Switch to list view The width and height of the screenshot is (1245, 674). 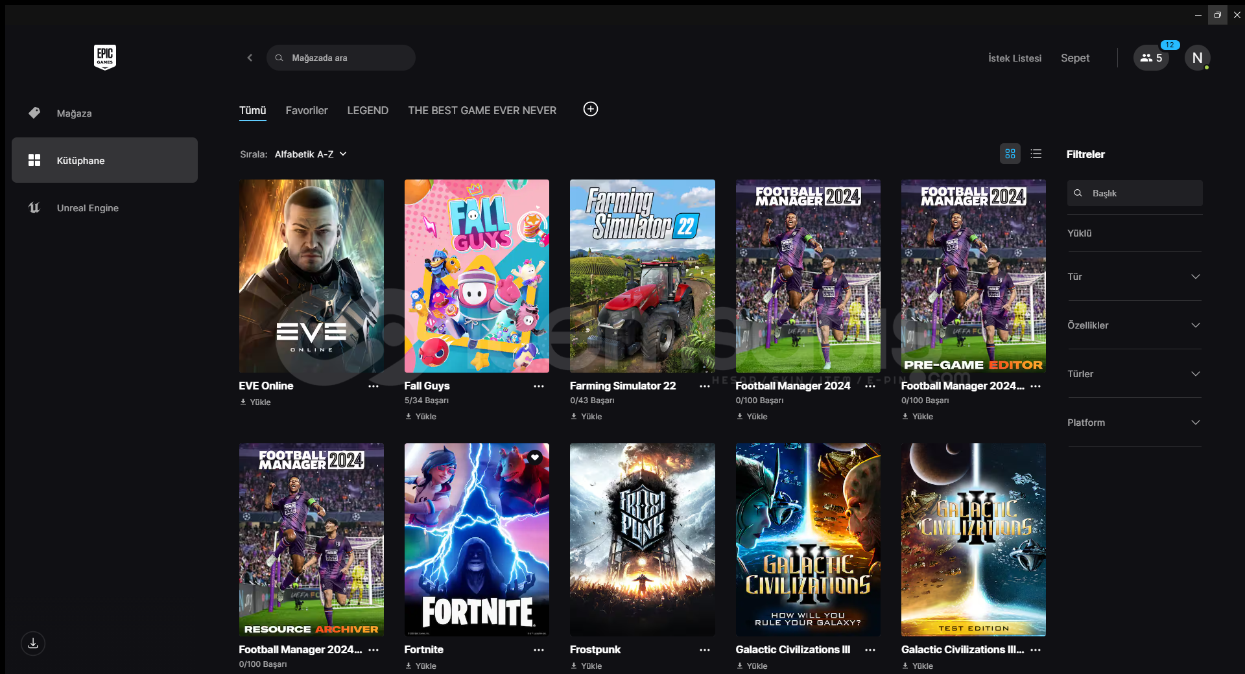point(1036,154)
